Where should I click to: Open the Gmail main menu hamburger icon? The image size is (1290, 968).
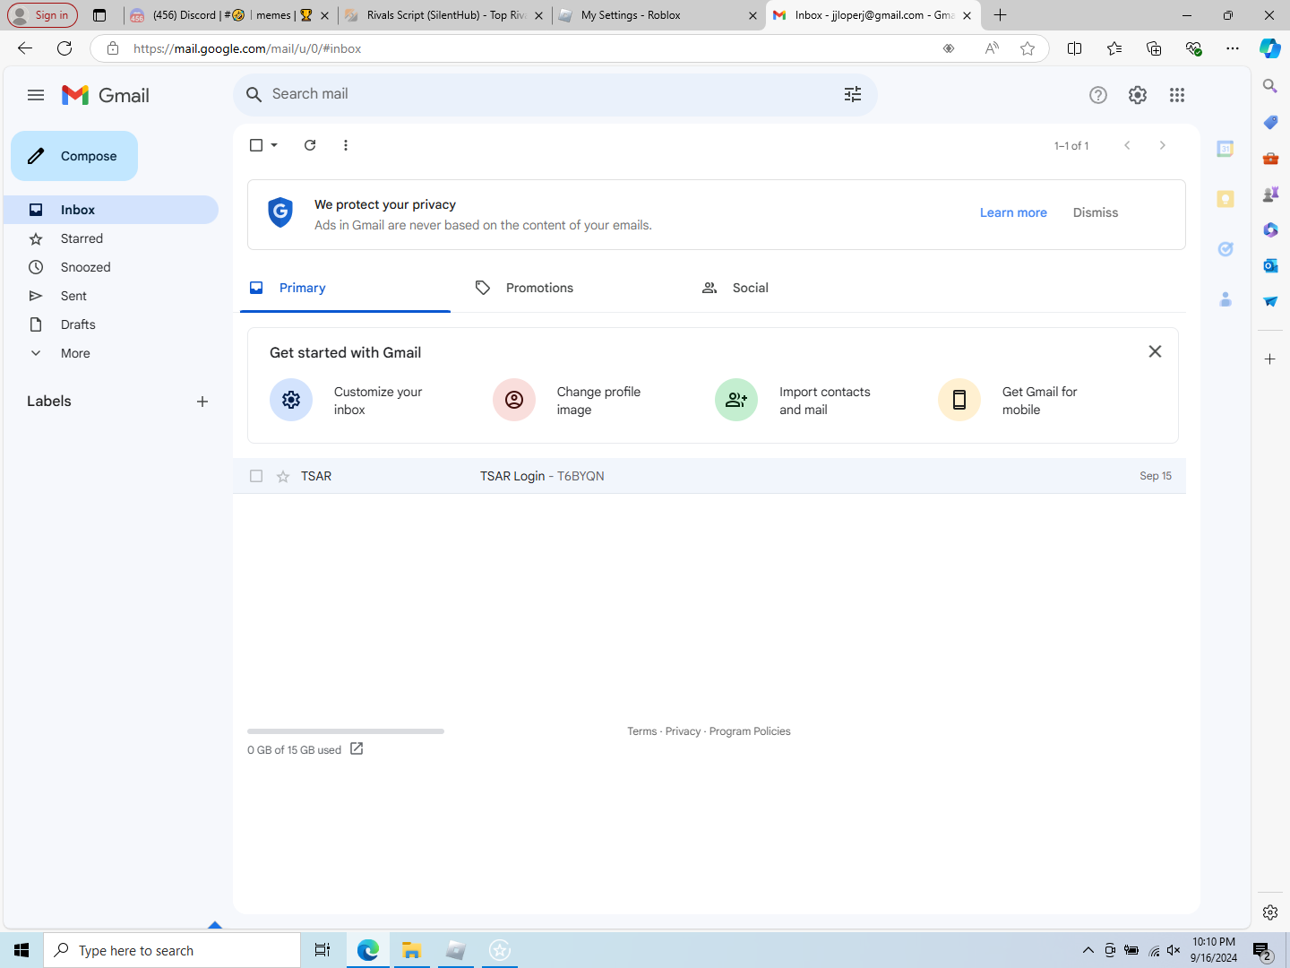[36, 95]
